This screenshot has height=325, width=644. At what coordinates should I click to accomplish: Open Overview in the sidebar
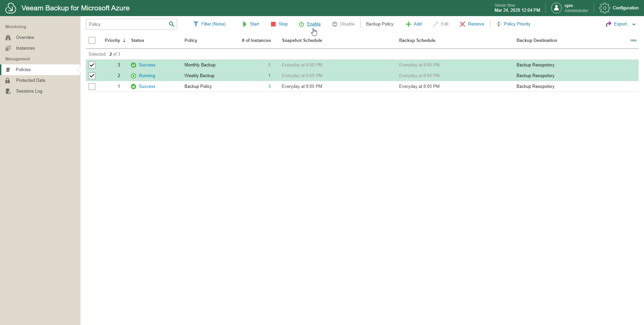(25, 38)
